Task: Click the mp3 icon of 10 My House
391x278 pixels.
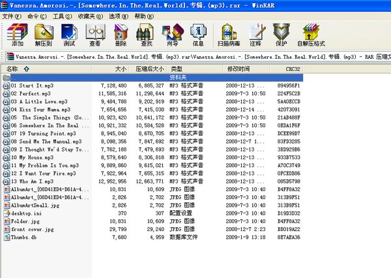Action: 7,158
